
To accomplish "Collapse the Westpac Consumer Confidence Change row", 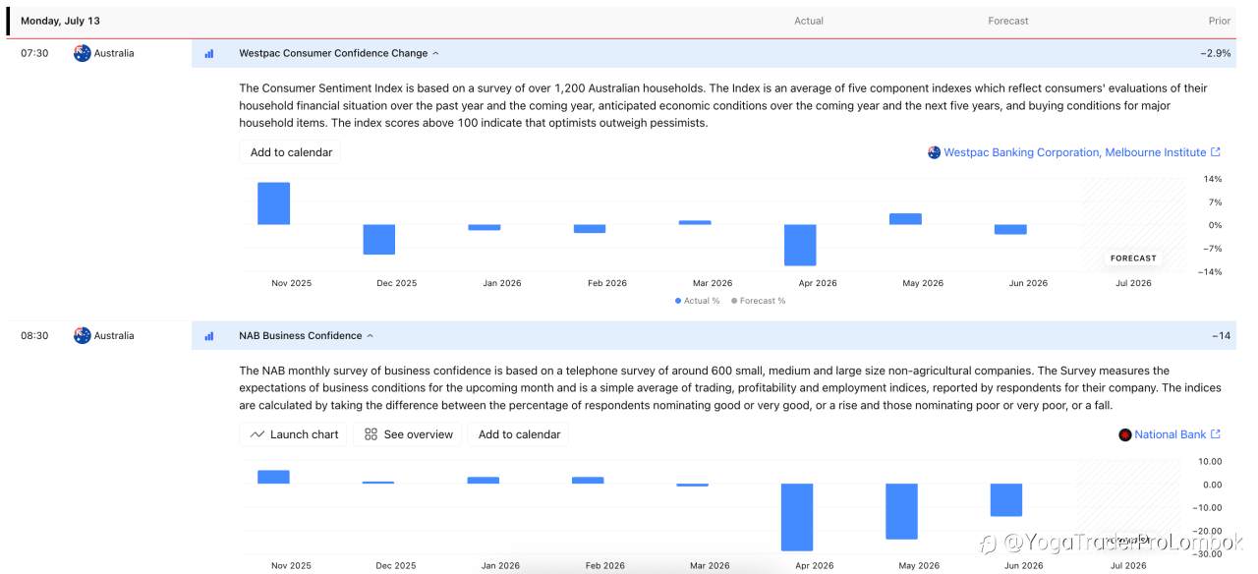I will coord(435,53).
